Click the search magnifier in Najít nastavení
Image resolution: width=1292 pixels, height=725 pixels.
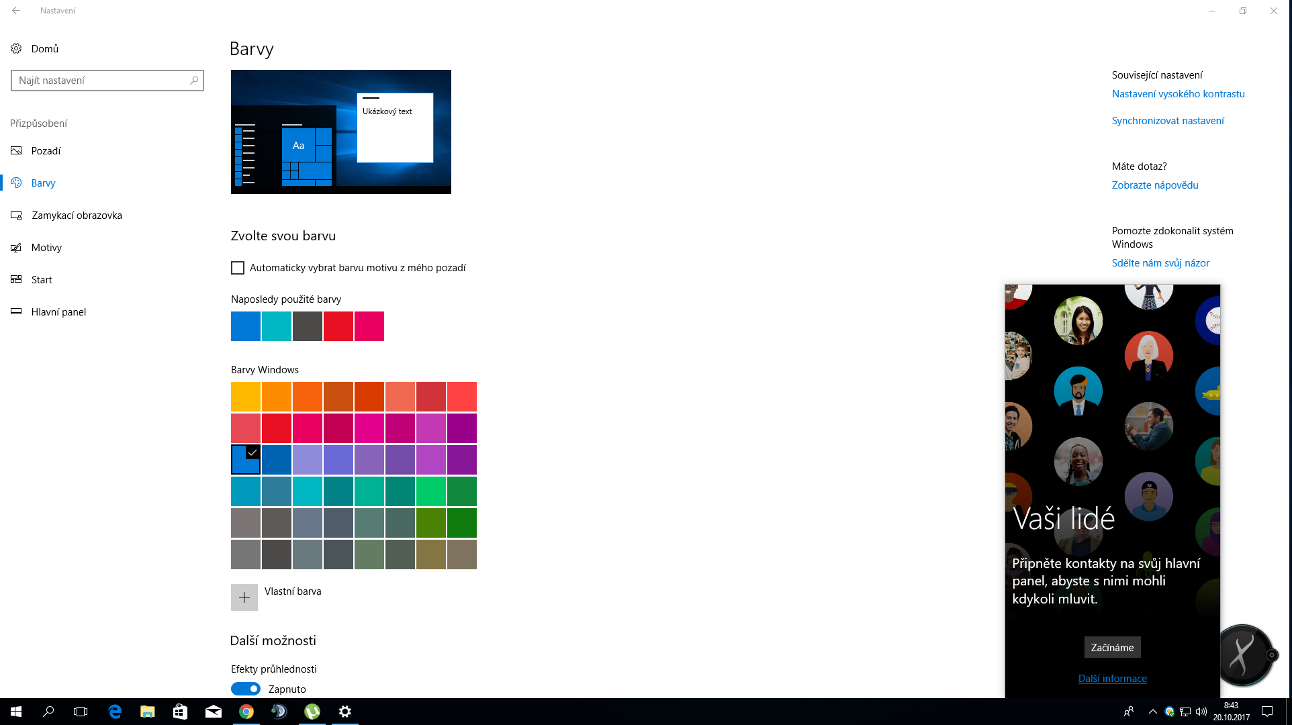point(194,81)
